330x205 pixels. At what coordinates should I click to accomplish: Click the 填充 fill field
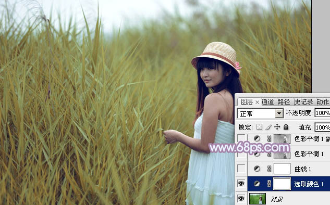(322, 127)
